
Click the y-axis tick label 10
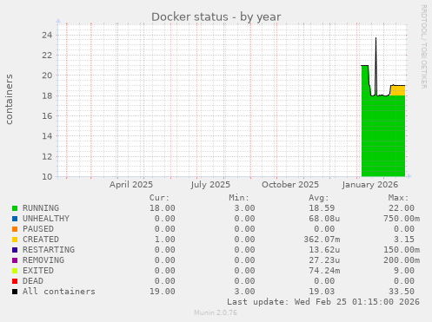47,177
